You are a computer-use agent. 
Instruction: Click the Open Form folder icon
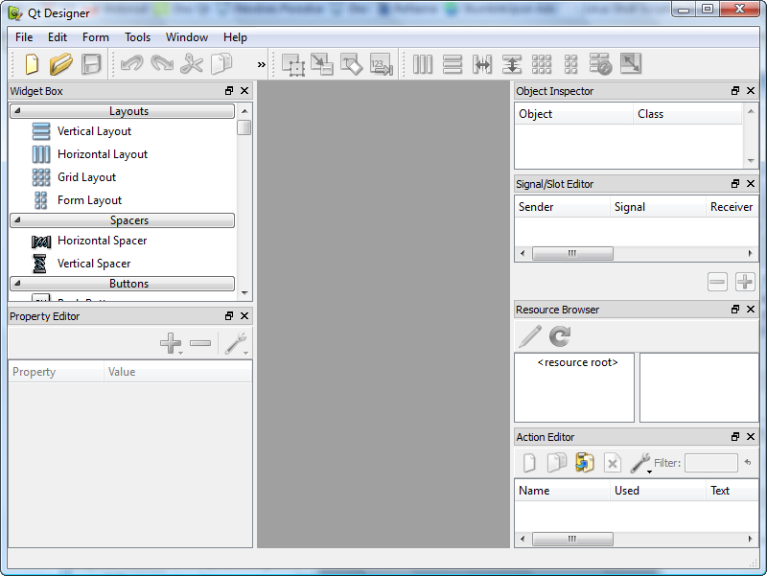pyautogui.click(x=61, y=64)
